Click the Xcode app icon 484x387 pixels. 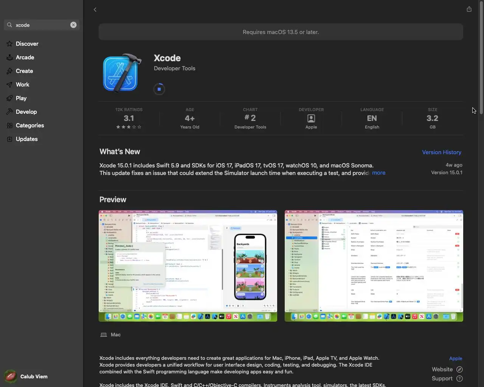tap(122, 73)
